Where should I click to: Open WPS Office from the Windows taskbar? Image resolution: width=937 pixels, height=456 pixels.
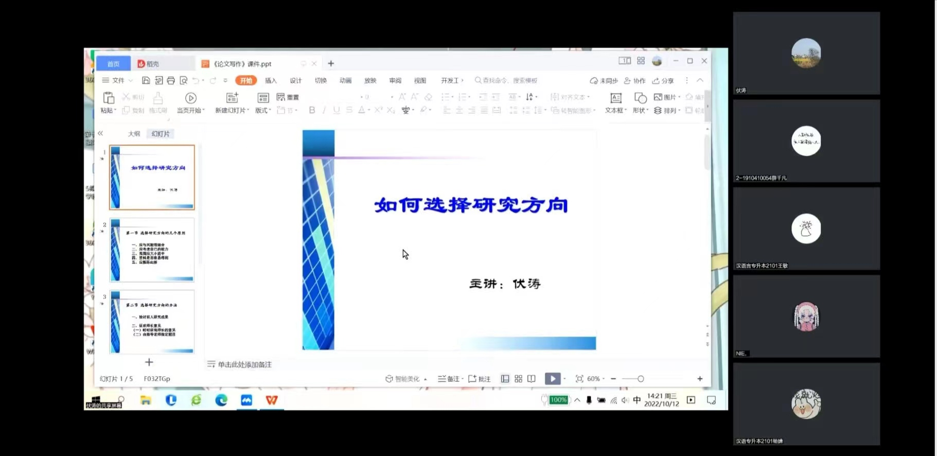(272, 400)
